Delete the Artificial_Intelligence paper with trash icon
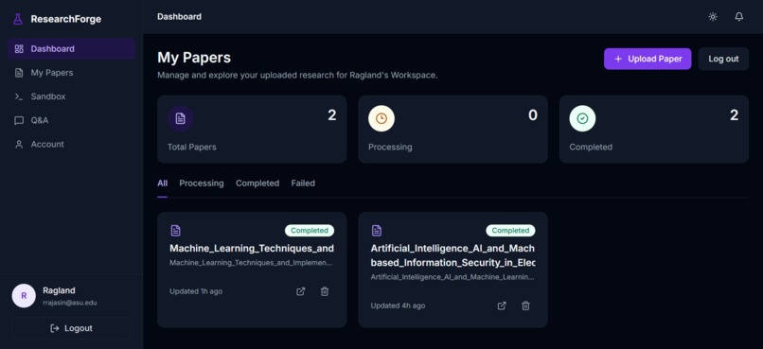 pyautogui.click(x=525, y=305)
